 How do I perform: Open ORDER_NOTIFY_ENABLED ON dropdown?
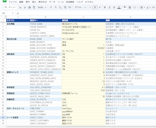point(104,60)
